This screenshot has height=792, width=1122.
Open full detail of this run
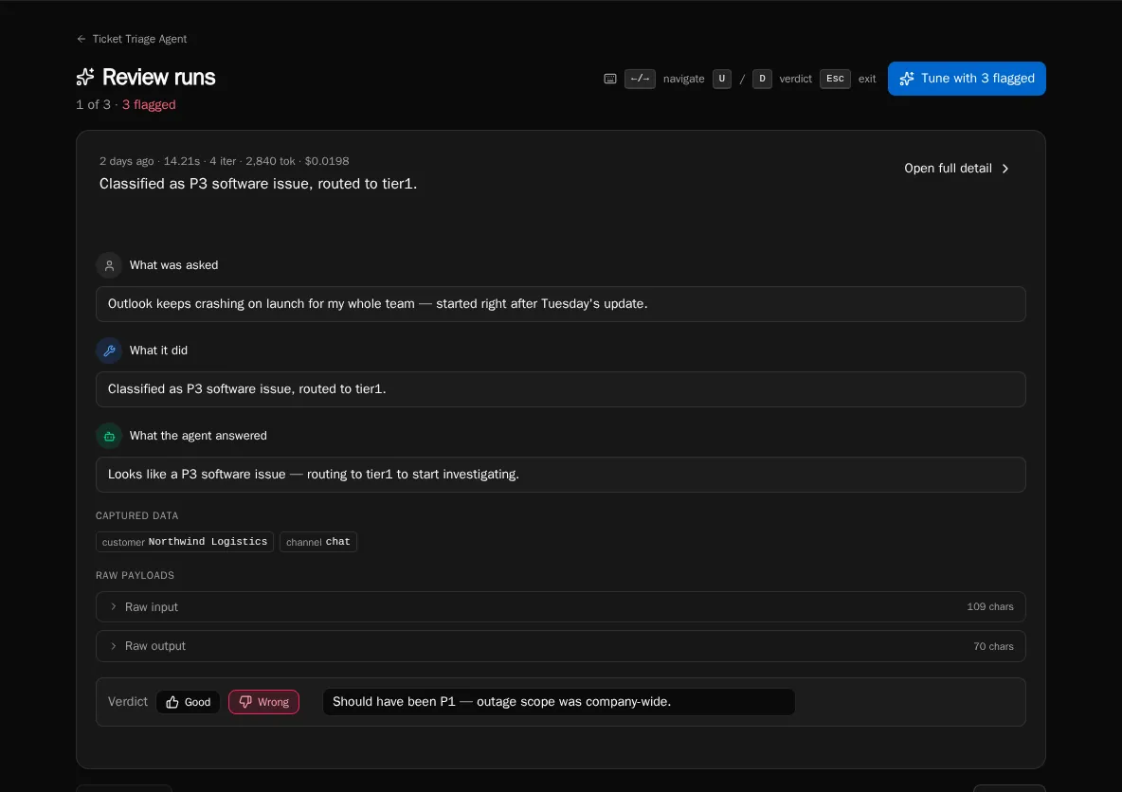[949, 169]
